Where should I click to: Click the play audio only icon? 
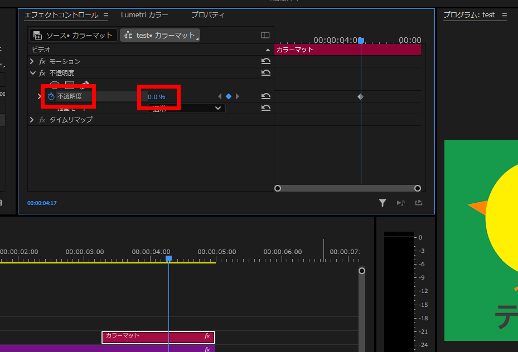coord(401,203)
